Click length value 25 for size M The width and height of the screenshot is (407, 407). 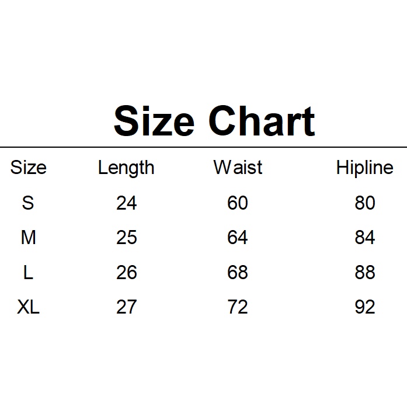point(126,237)
